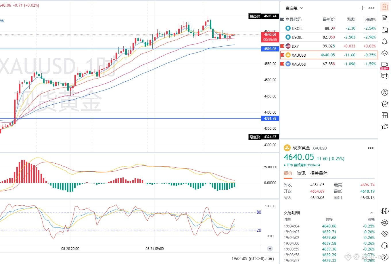Sort by 商品代码 column header
This screenshot has width=391, height=264.
click(294, 19)
